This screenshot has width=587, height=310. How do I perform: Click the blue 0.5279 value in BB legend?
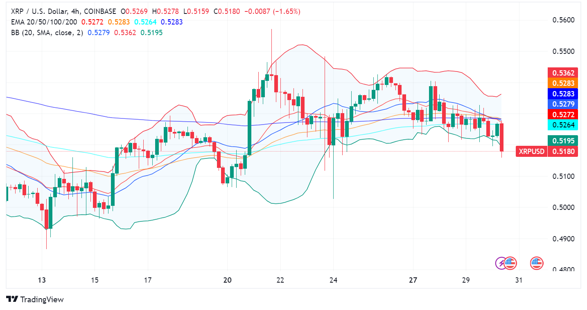pyautogui.click(x=98, y=33)
